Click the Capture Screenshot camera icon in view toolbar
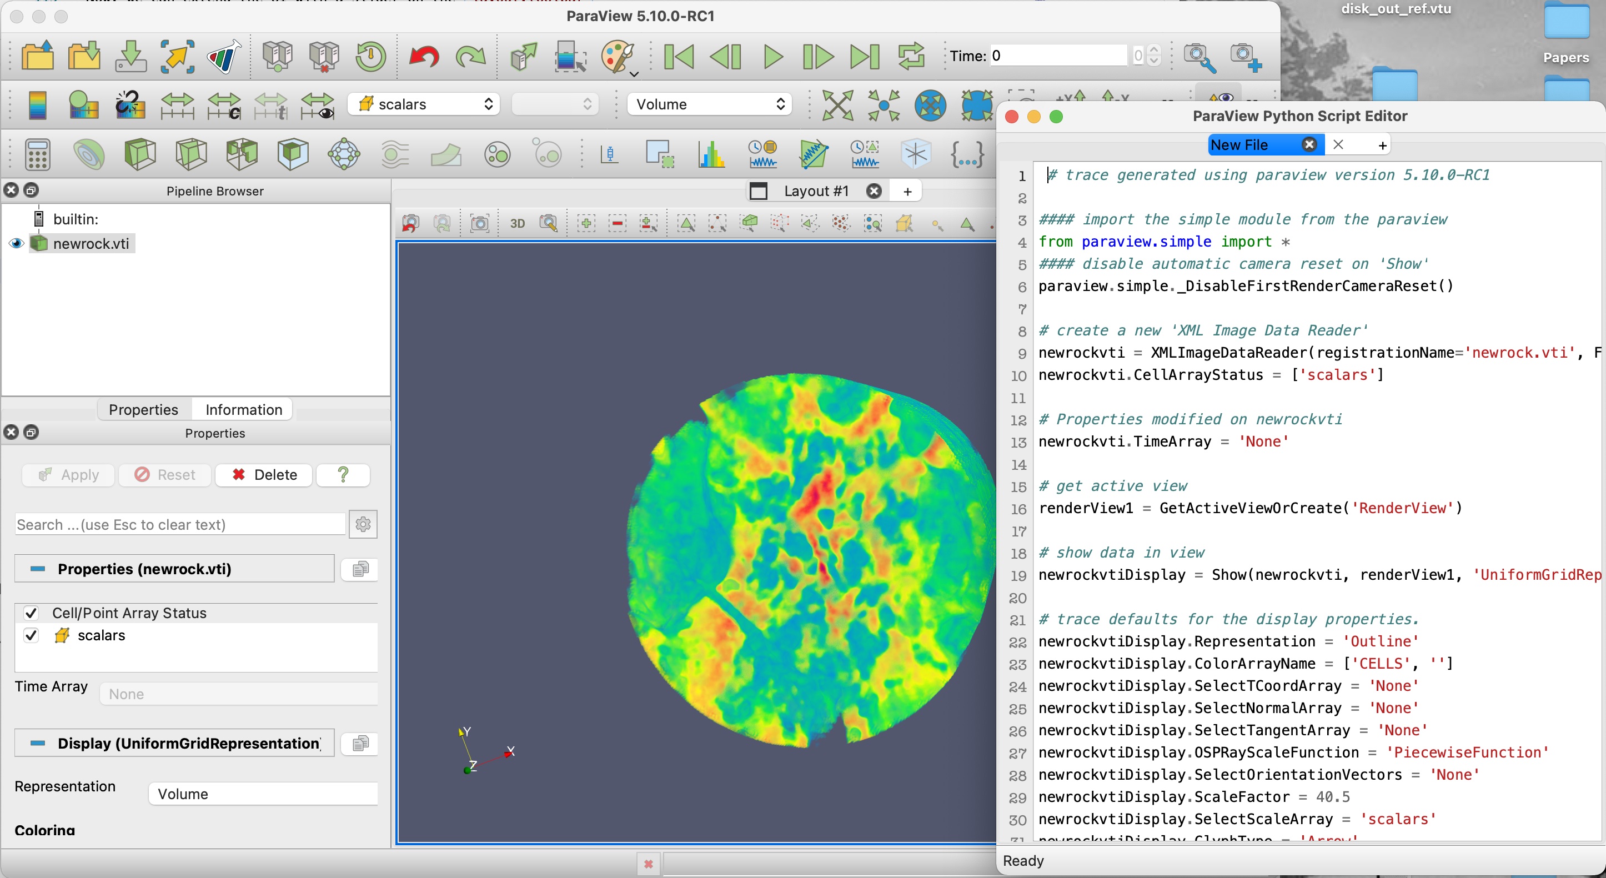 point(479,223)
